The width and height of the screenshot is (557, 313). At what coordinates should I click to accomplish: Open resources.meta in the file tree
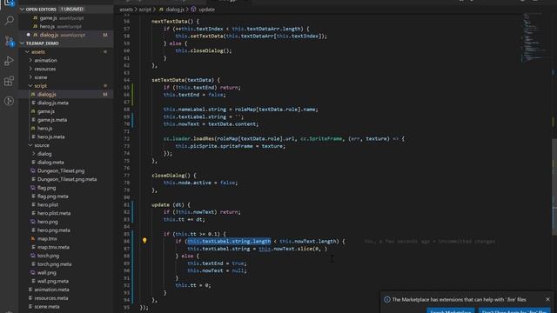[51, 298]
